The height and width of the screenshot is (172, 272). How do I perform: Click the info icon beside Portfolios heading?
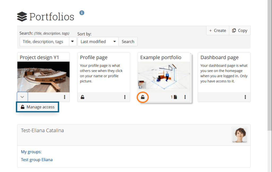pyautogui.click(x=82, y=13)
